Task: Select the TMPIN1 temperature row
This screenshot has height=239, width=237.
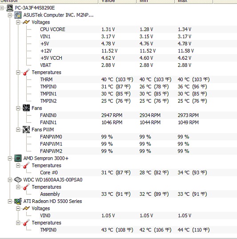Action: pos(138,94)
